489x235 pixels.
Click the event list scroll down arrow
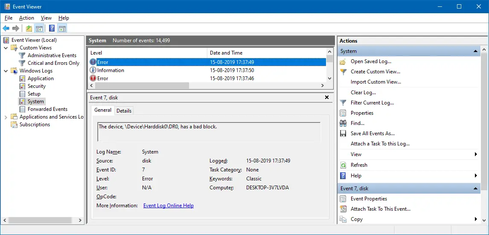coord(330,78)
